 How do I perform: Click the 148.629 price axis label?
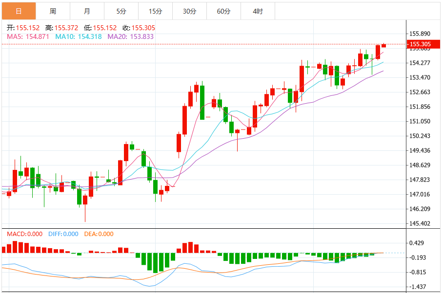tap(420, 165)
